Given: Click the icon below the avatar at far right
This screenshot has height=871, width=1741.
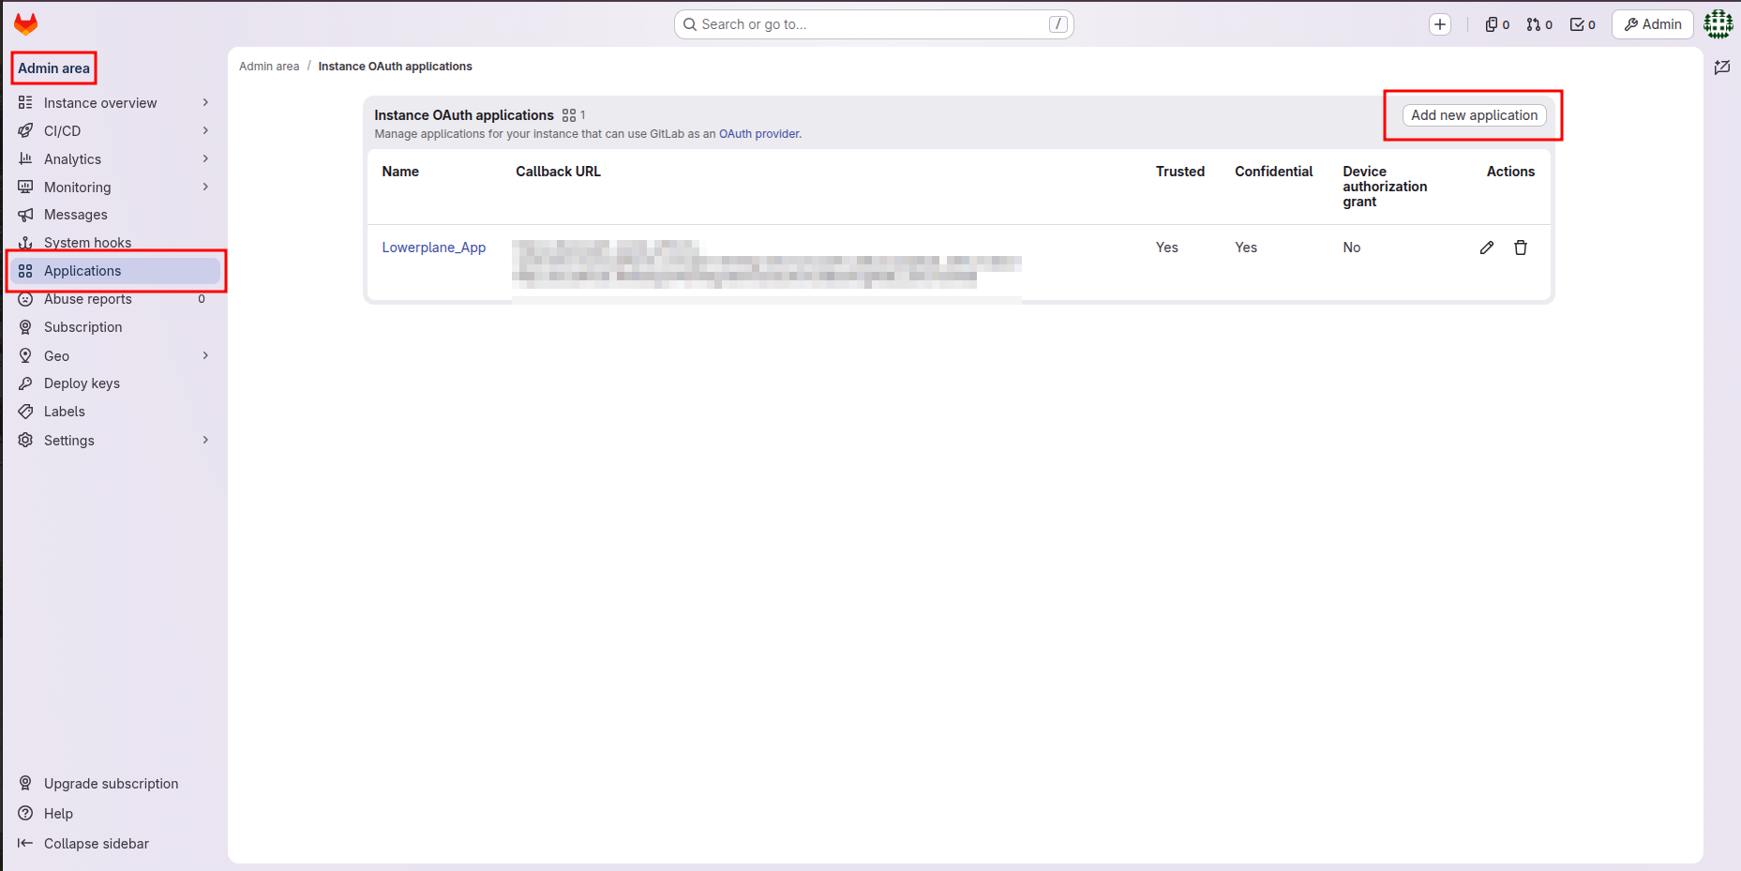Looking at the screenshot, I should [1722, 68].
